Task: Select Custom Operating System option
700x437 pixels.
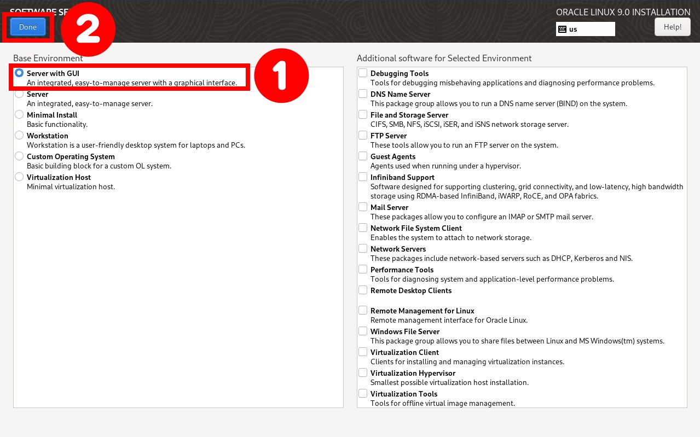Action: pos(20,156)
